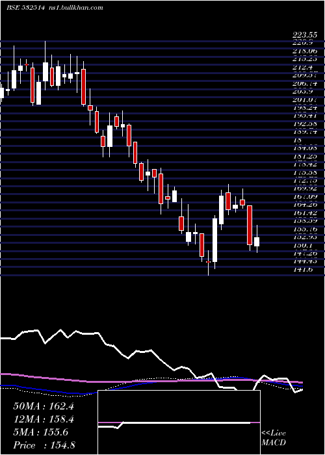Click the 201.07 price axis label
The width and height of the screenshot is (325, 455).
(x=305, y=100)
